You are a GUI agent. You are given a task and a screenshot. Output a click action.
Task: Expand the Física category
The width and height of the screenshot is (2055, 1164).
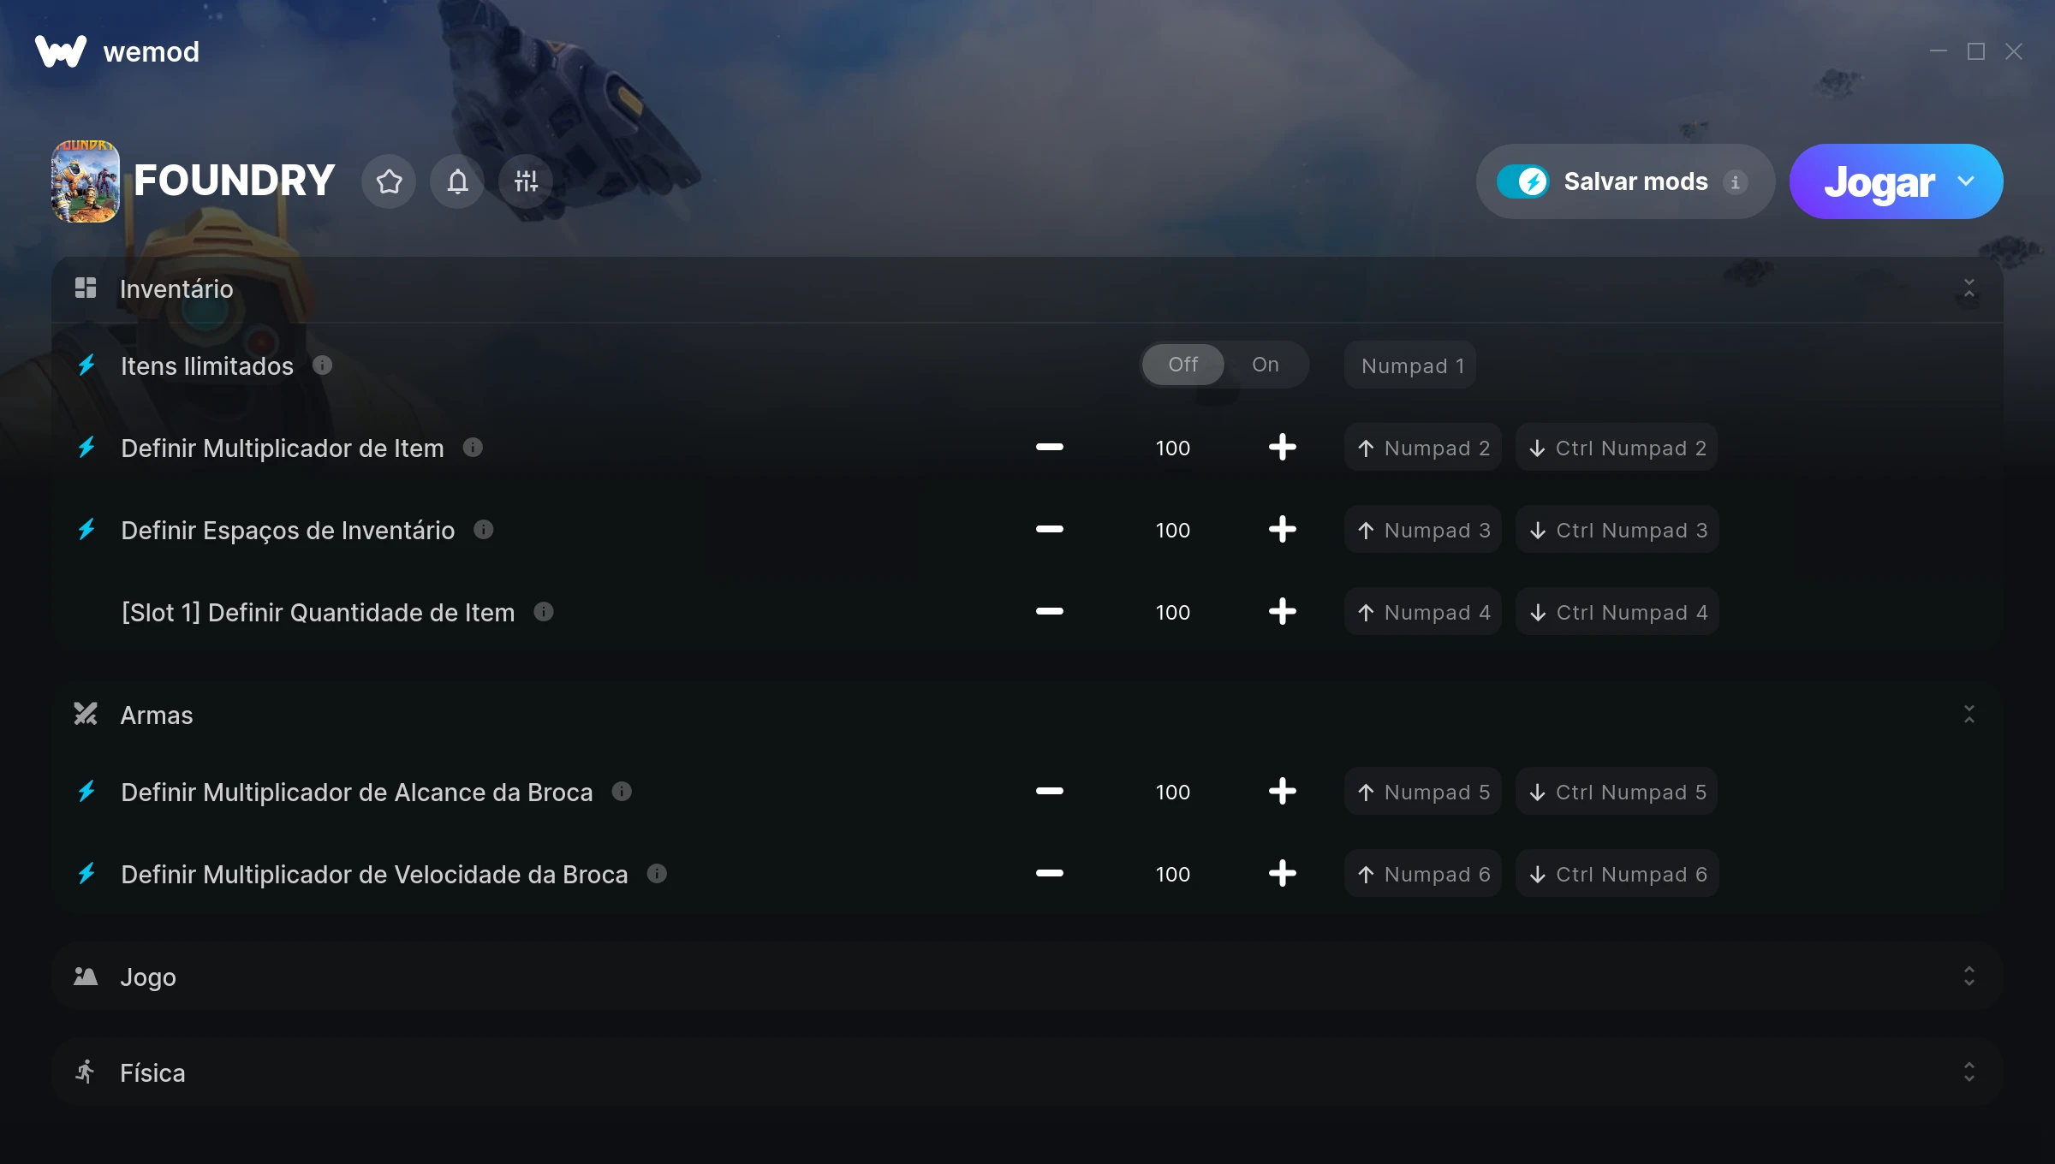tap(1969, 1072)
